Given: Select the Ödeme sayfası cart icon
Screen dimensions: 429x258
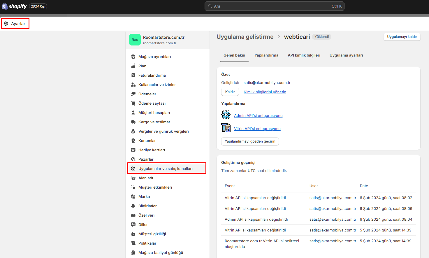Looking at the screenshot, I should (133, 103).
